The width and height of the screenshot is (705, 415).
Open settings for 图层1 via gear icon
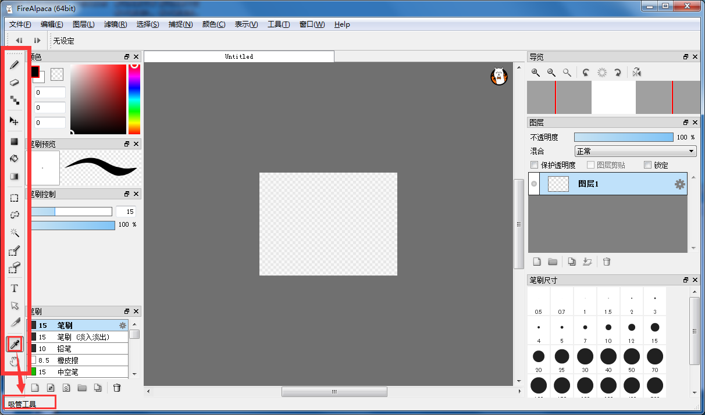(x=679, y=184)
